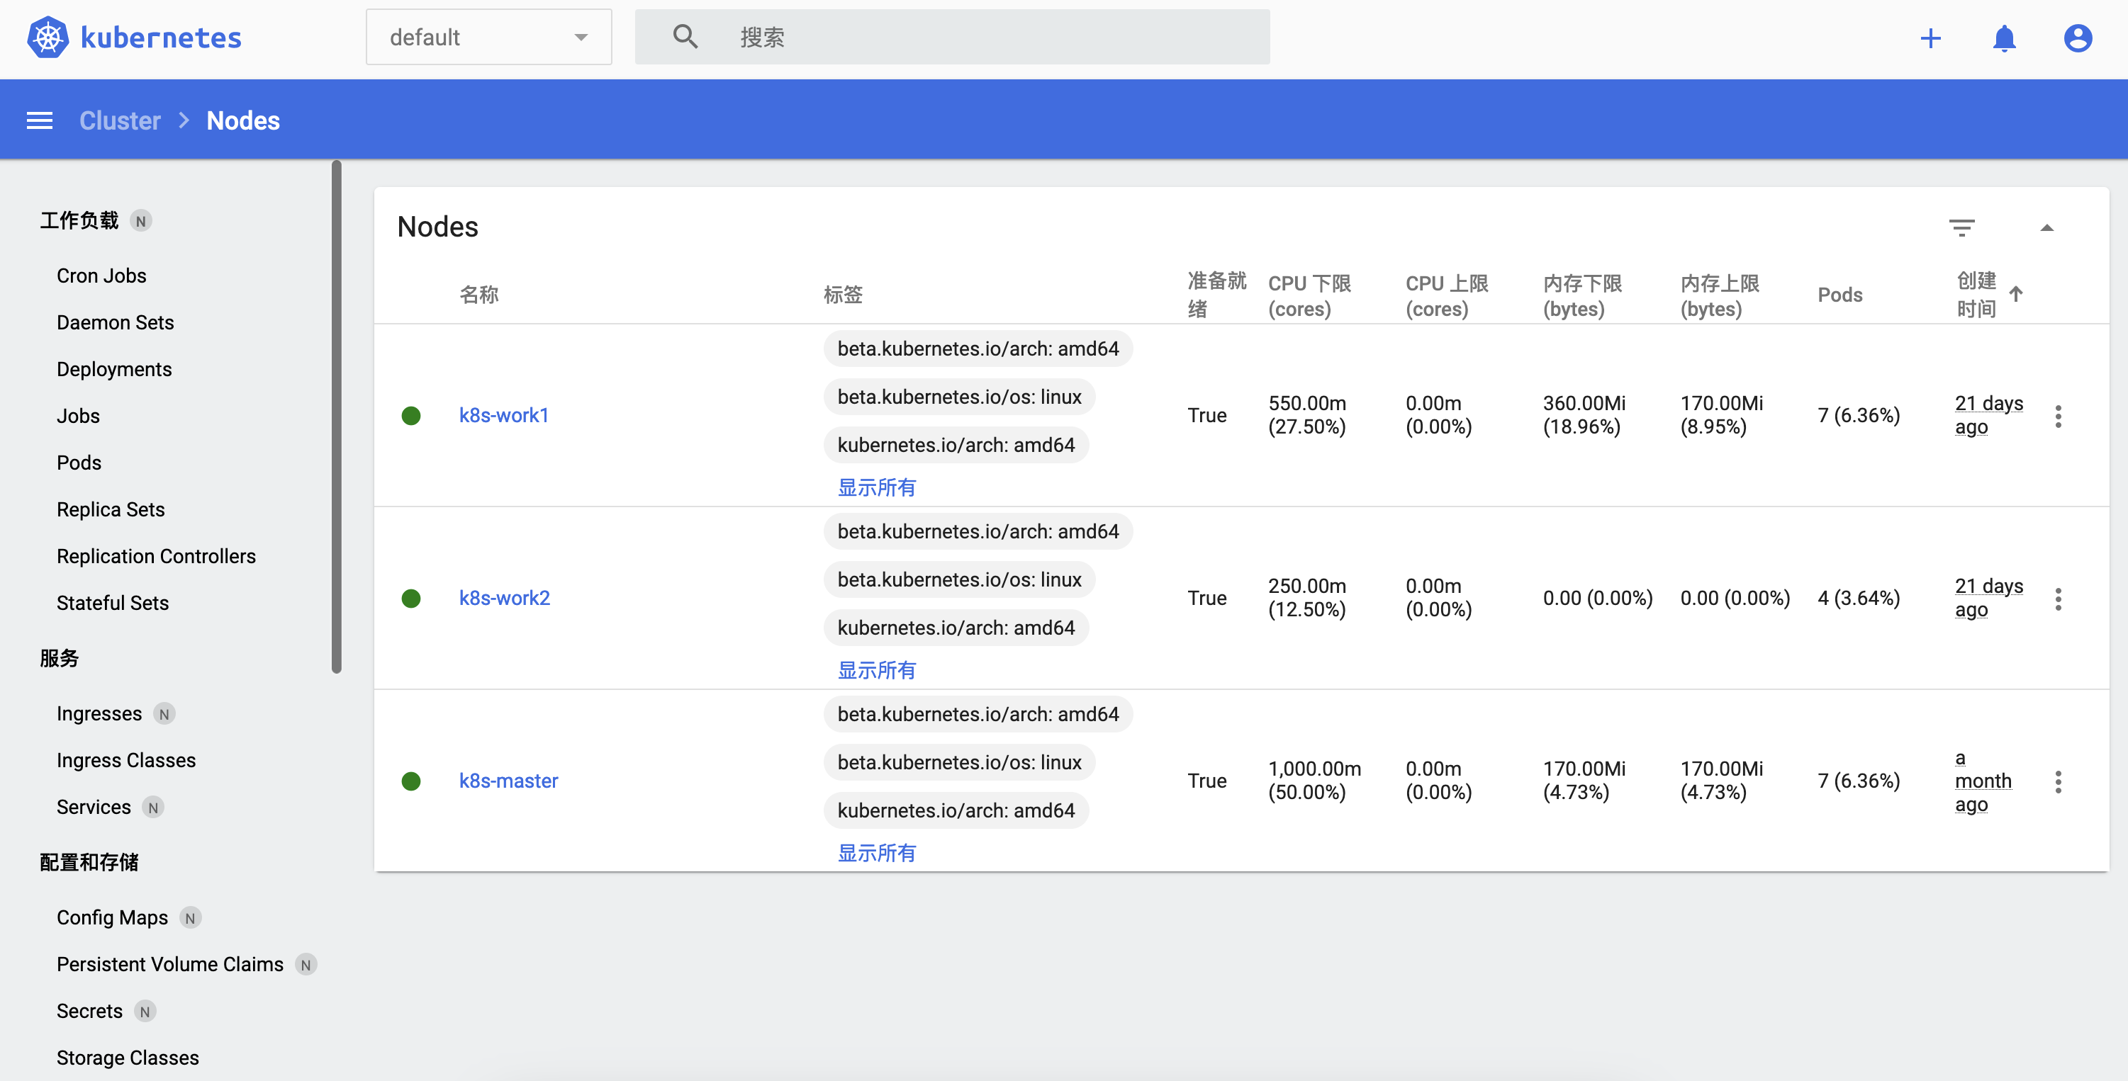Open the user account icon

(2078, 38)
